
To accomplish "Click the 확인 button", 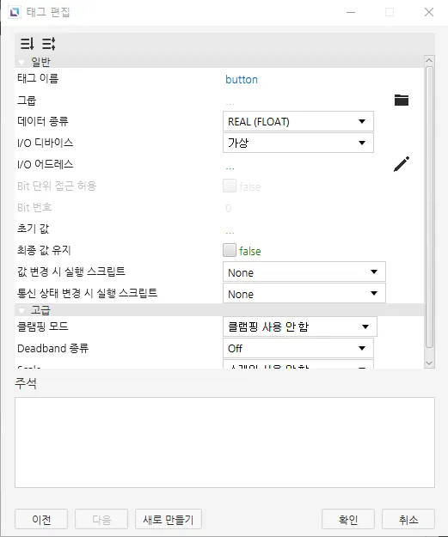I will (x=348, y=519).
